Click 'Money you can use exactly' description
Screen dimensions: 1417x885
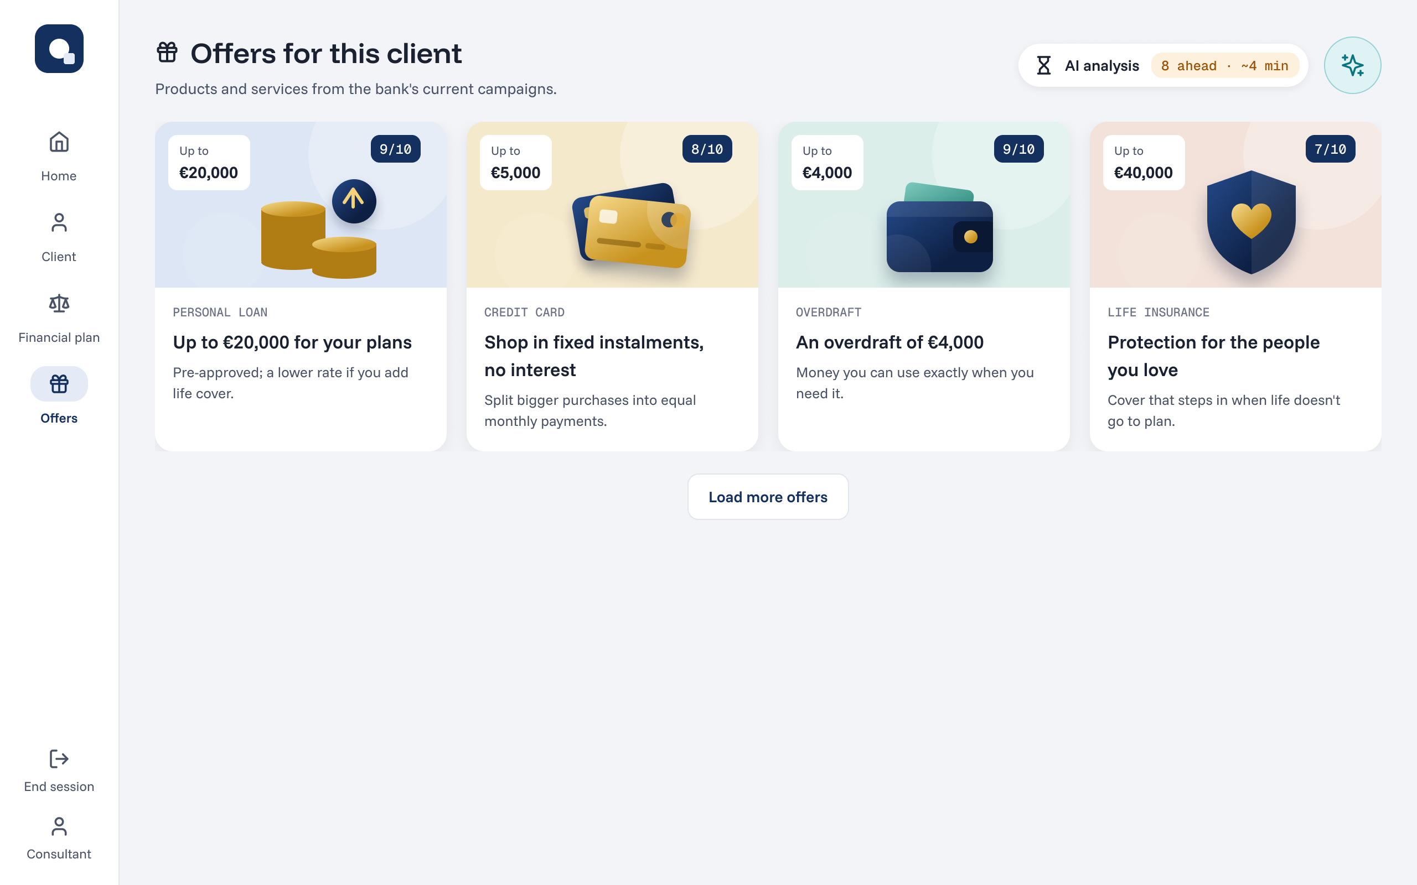point(914,383)
